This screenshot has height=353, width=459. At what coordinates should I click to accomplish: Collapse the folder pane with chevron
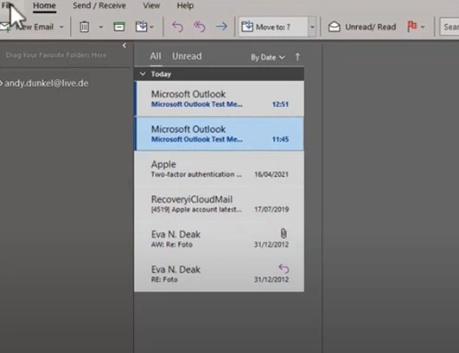124,46
